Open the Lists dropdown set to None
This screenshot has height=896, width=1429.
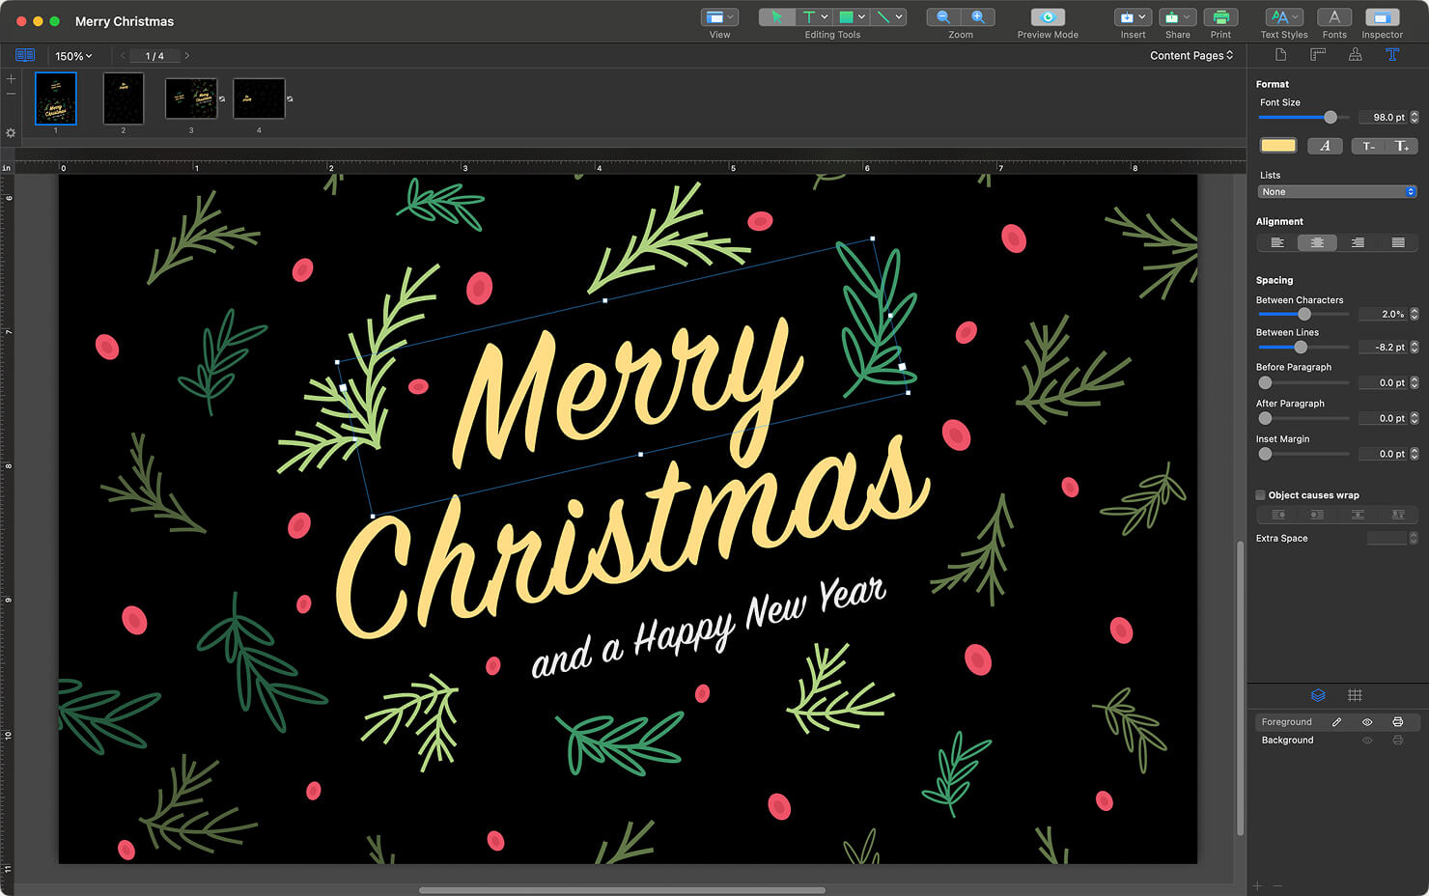click(x=1336, y=191)
